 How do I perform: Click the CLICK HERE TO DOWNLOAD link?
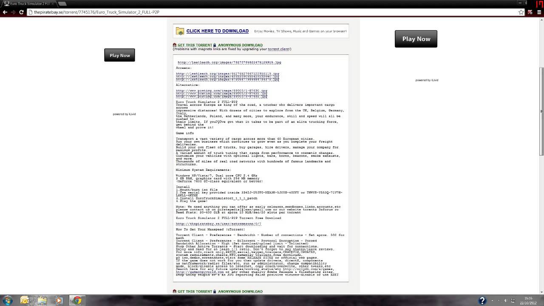pos(217,31)
